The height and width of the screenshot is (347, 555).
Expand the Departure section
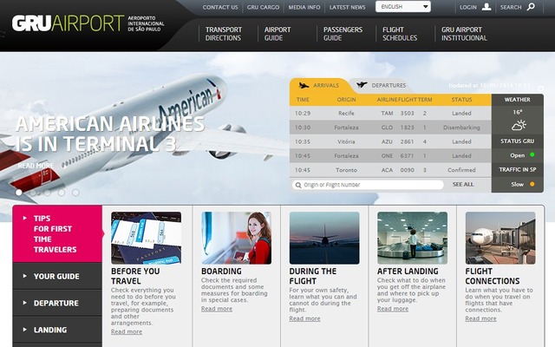(x=57, y=303)
